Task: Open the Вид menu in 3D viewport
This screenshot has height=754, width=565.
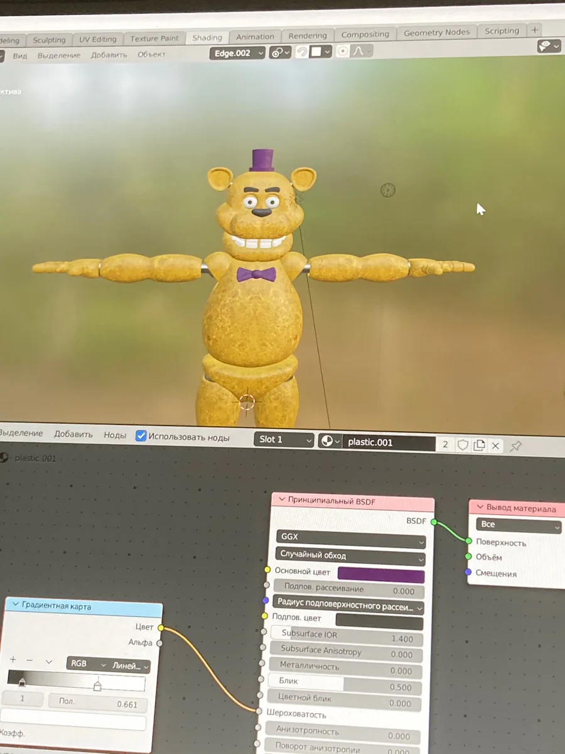Action: [20, 55]
